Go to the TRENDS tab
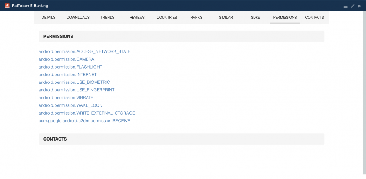Viewport: 366px width, 179px height. point(108,18)
